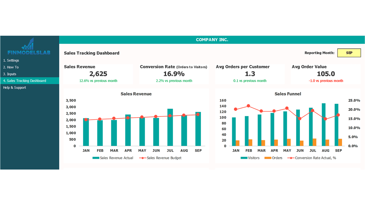The width and height of the screenshot is (365, 205).
Task: Click the Reporting Month label
Action: [319, 53]
